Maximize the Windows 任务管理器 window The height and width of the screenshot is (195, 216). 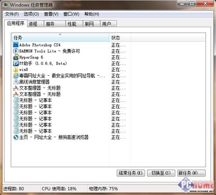click(x=192, y=3)
